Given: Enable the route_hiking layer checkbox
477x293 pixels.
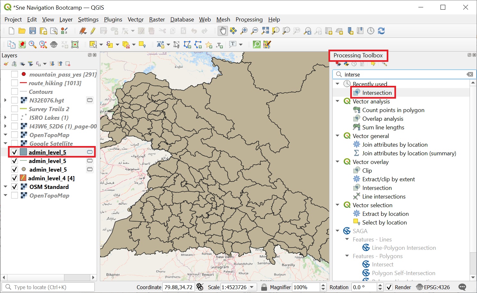Looking at the screenshot, I should 14,83.
